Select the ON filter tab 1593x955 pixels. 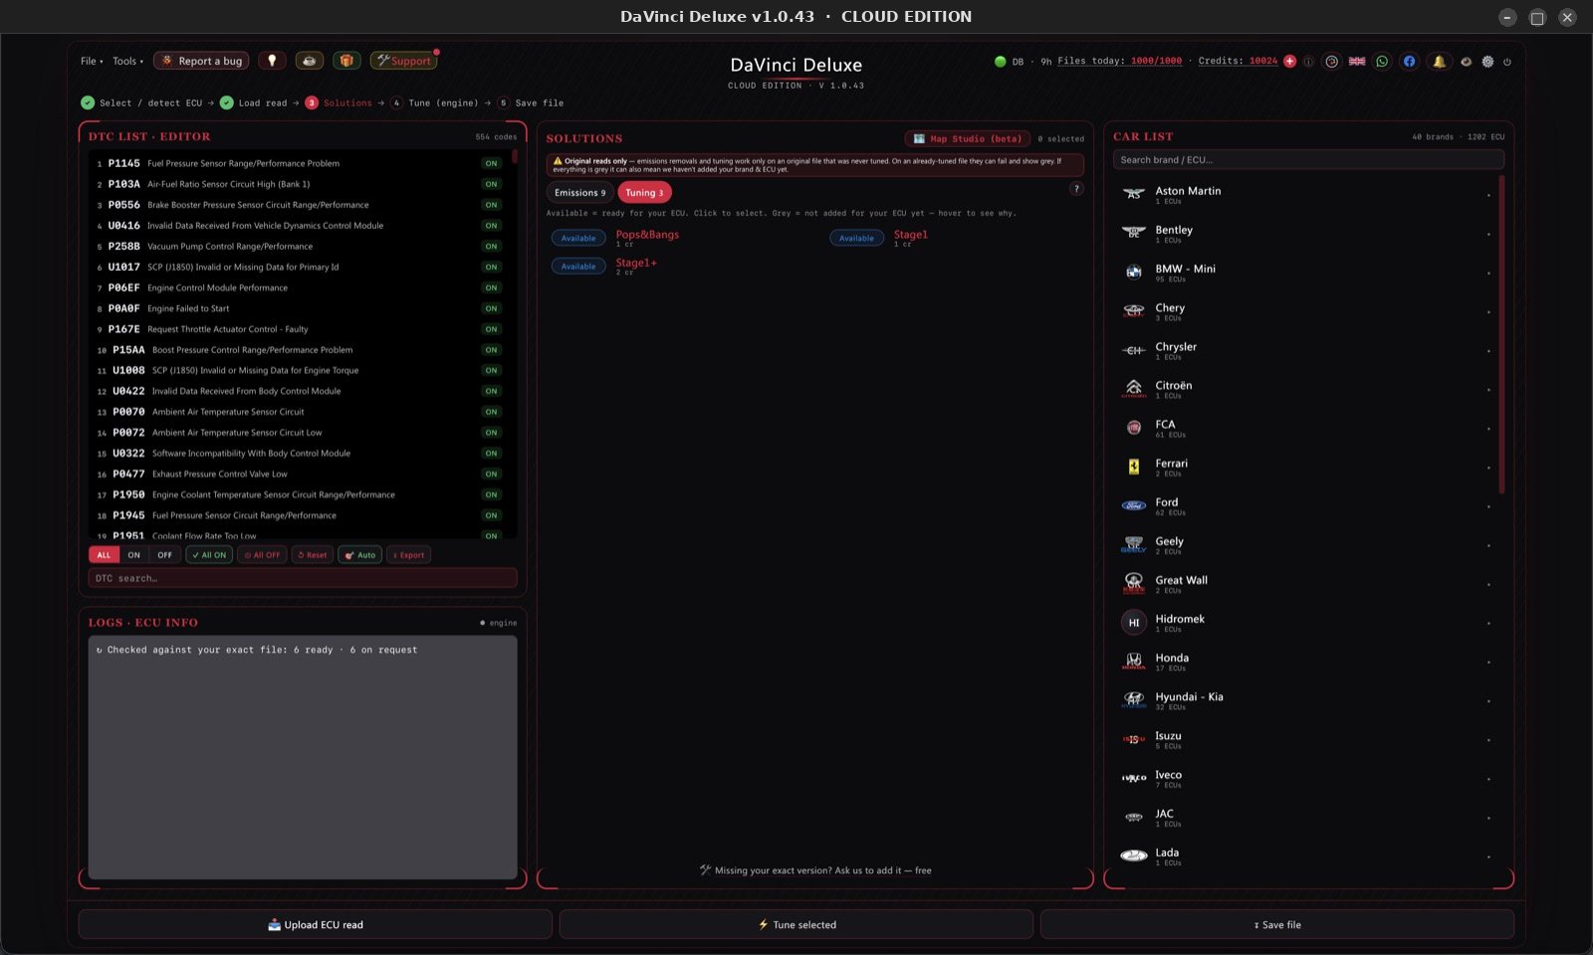tap(134, 555)
